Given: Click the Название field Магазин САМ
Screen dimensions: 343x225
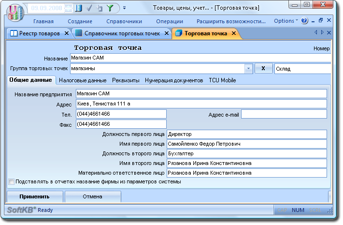Looking at the screenshot, I should coord(200,58).
